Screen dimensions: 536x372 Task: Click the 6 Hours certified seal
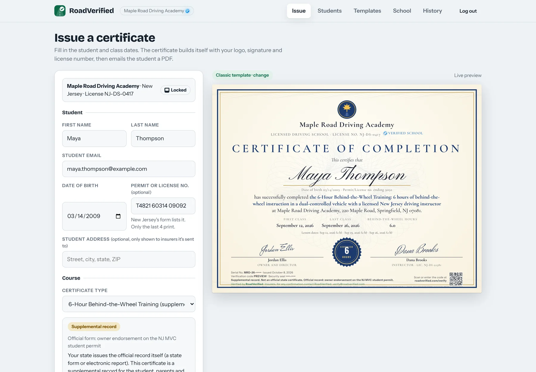pyautogui.click(x=347, y=252)
